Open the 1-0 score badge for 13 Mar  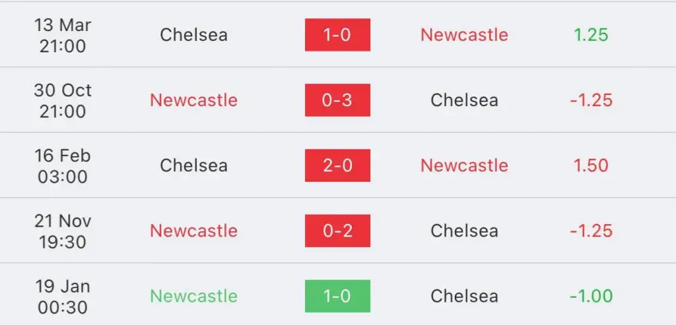pos(337,35)
